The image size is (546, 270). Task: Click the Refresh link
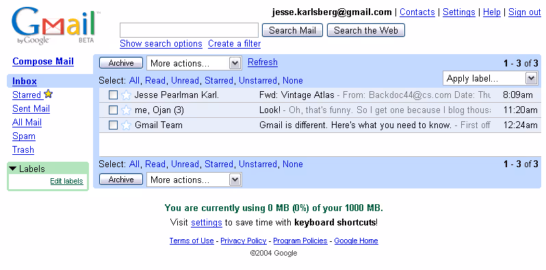[263, 62]
